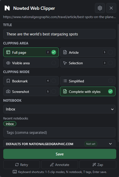This screenshot has height=177, width=119.
Task: Click the Save button
Action: (59, 154)
